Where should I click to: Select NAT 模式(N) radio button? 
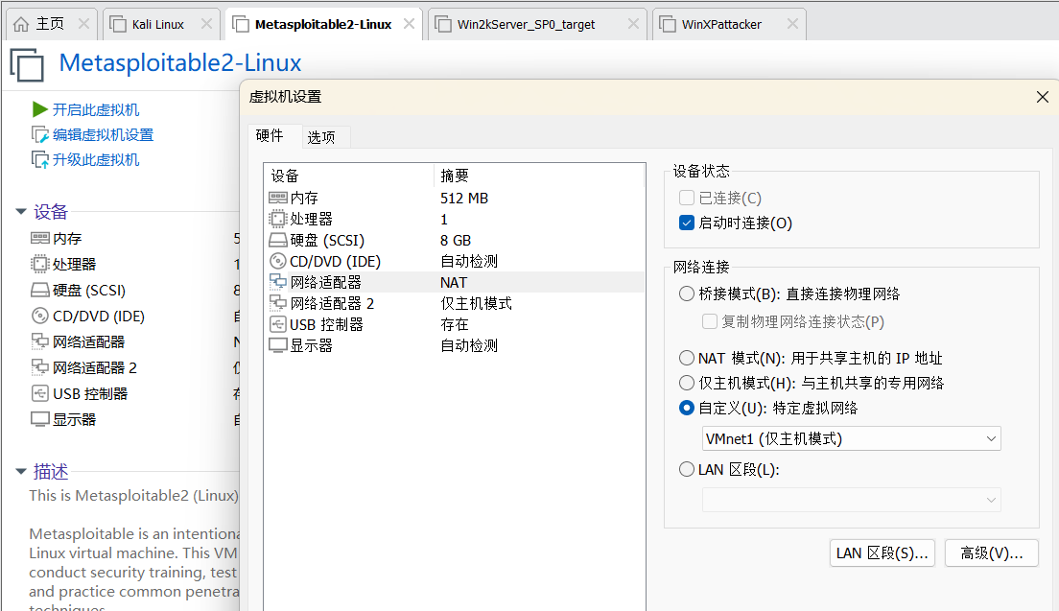(x=686, y=358)
